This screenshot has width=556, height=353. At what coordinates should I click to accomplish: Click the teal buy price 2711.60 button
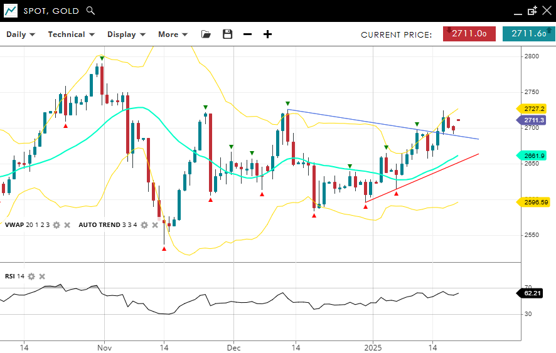(528, 34)
